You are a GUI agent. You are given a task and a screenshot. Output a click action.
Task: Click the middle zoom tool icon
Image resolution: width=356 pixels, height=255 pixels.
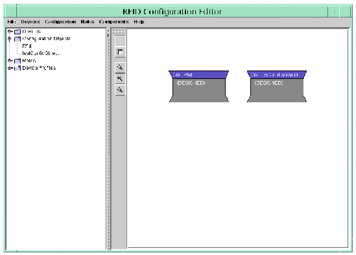[120, 79]
